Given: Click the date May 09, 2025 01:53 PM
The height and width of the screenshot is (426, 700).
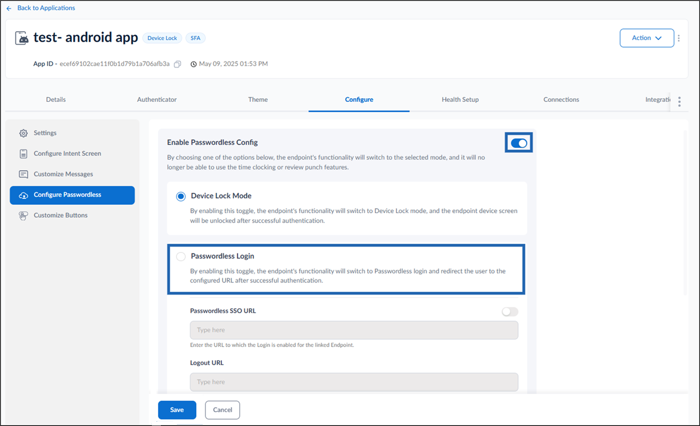Looking at the screenshot, I should 233,64.
